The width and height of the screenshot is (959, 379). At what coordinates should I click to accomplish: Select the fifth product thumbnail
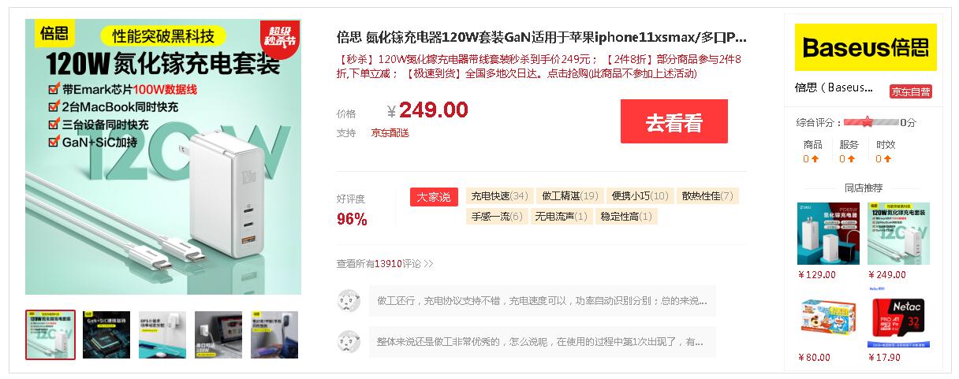(x=274, y=335)
